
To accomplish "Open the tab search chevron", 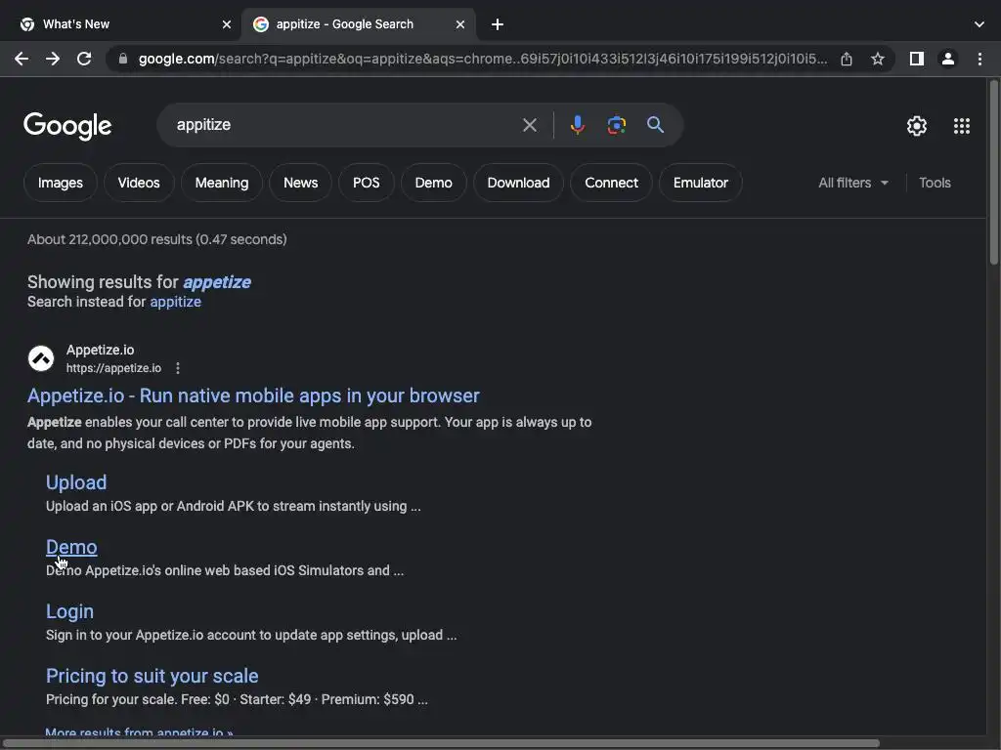I will (979, 24).
